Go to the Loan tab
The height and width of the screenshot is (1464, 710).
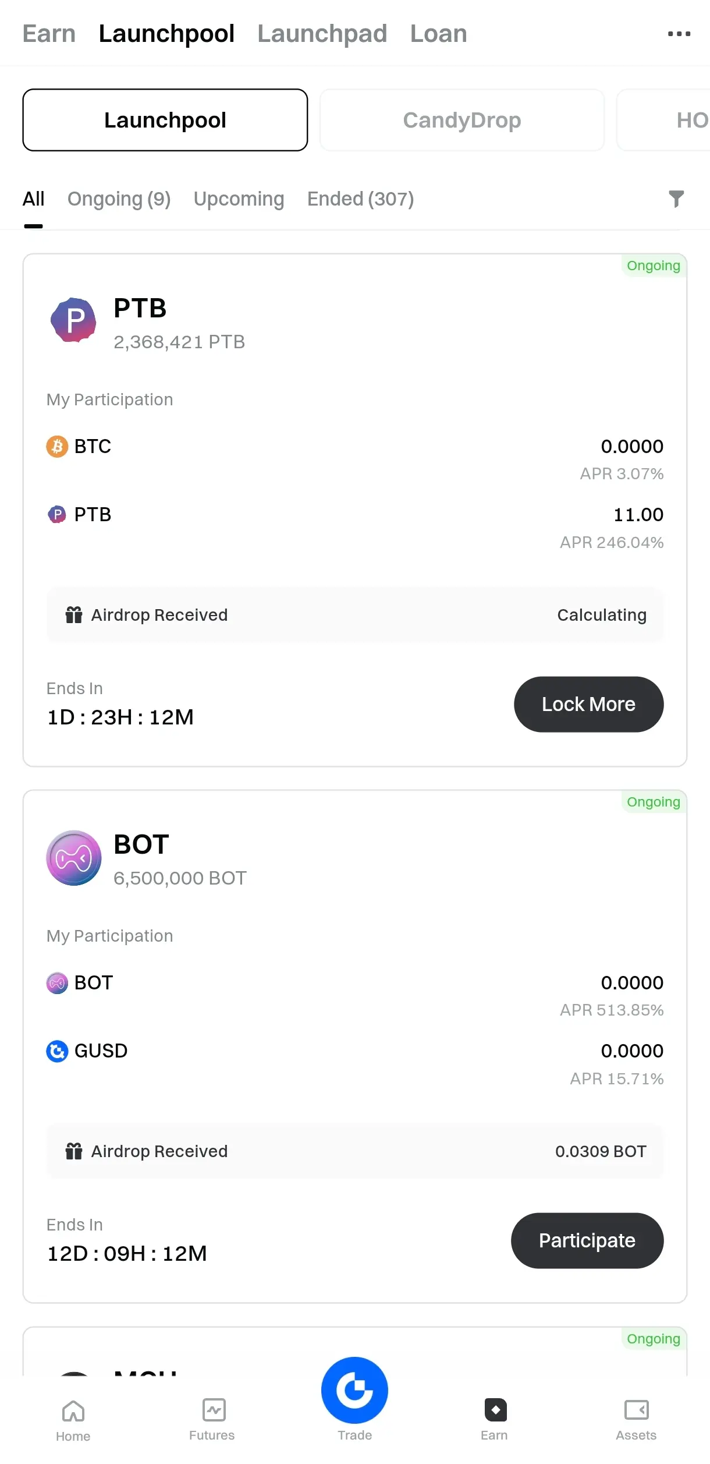(x=439, y=34)
